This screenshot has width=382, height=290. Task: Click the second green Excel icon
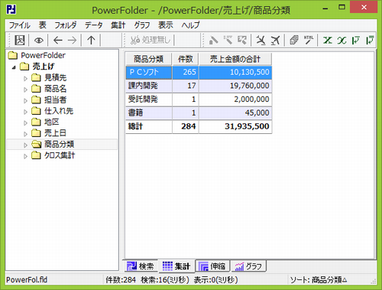342,40
